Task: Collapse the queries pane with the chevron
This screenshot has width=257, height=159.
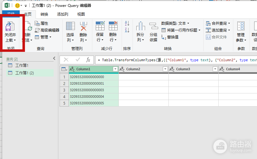Action: tap(54, 58)
